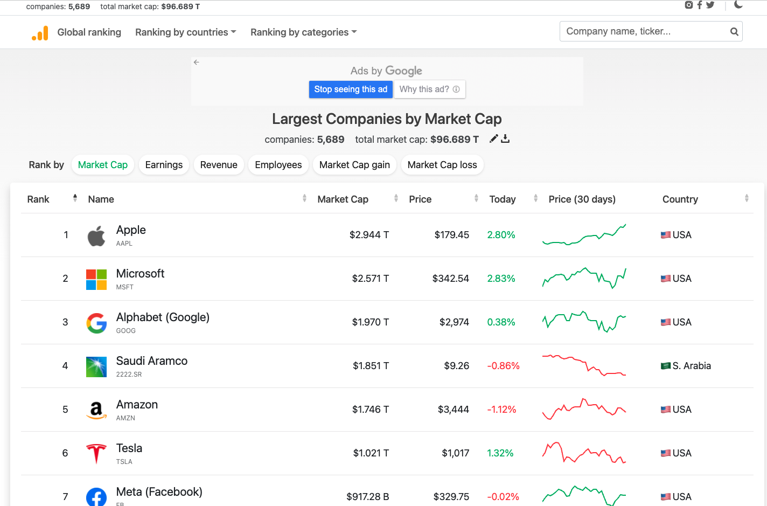Click the USA flag in Apple row
The image size is (767, 506).
coord(666,235)
